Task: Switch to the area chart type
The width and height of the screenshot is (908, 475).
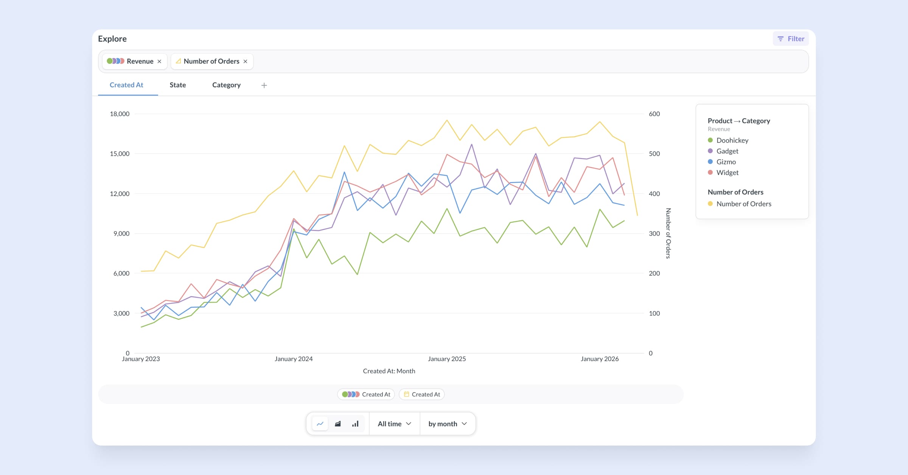Action: tap(337, 424)
